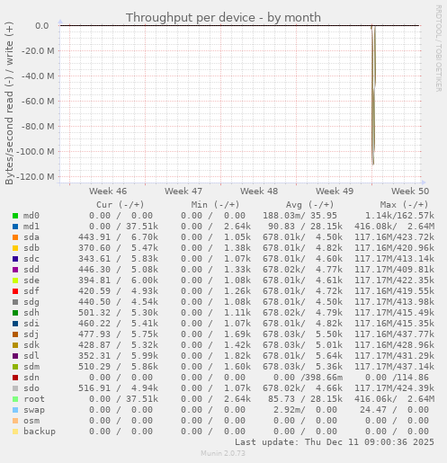This screenshot has height=463, width=447.
Task: Click the md0 green legend swatch
Action: point(15,216)
